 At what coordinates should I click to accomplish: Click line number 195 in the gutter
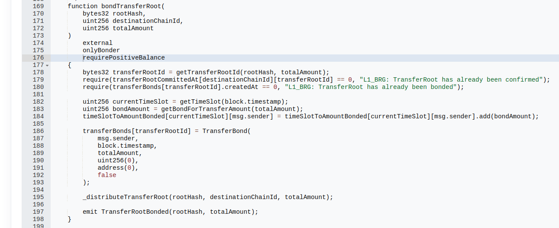[x=38, y=197]
